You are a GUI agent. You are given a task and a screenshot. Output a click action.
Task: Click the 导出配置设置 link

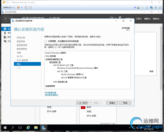tap(51, 93)
